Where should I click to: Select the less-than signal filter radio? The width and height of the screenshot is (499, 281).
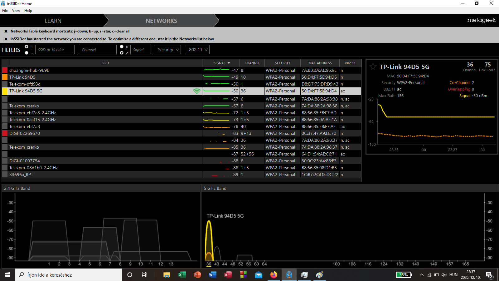[122, 53]
